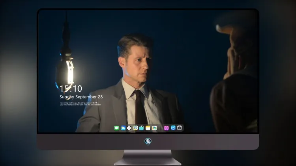Click the logo badge on monitor chin
This screenshot has height=166, width=296.
pyautogui.click(x=148, y=142)
